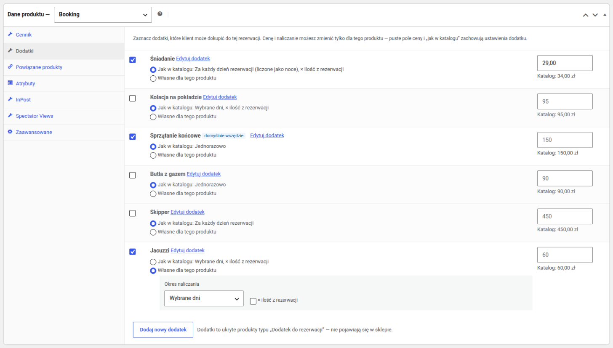Click Edytuj dodatek link next to Śniadanie
613x348 pixels.
coord(193,58)
